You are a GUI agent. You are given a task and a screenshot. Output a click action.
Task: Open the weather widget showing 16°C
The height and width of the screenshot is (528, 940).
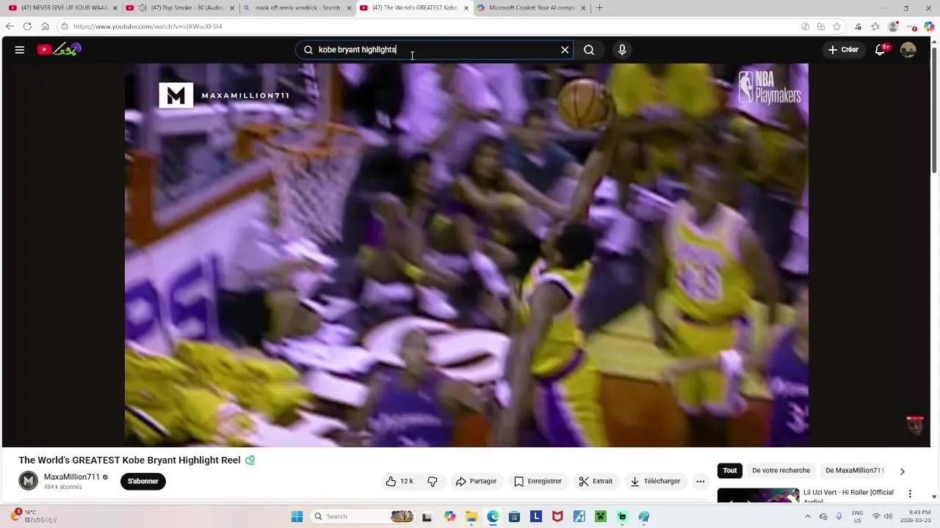point(33,516)
